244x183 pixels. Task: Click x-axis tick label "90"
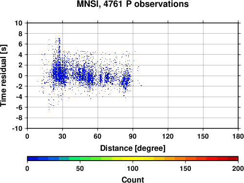coord(133,136)
